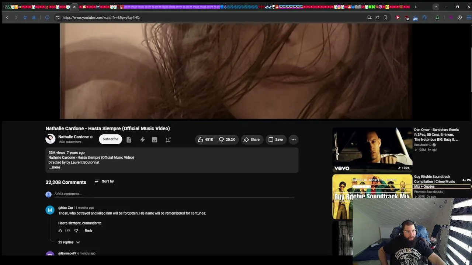Open the tab search dropdown

coord(436,7)
